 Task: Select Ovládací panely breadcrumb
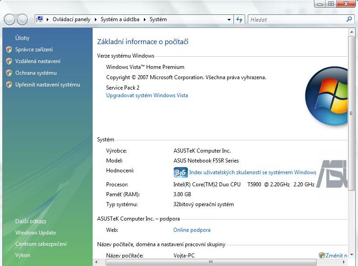tap(72, 19)
